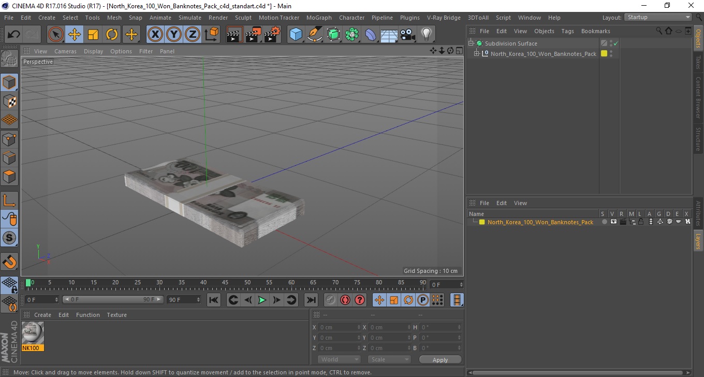This screenshot has height=377, width=704.
Task: Click the Apply button
Action: tap(440, 359)
